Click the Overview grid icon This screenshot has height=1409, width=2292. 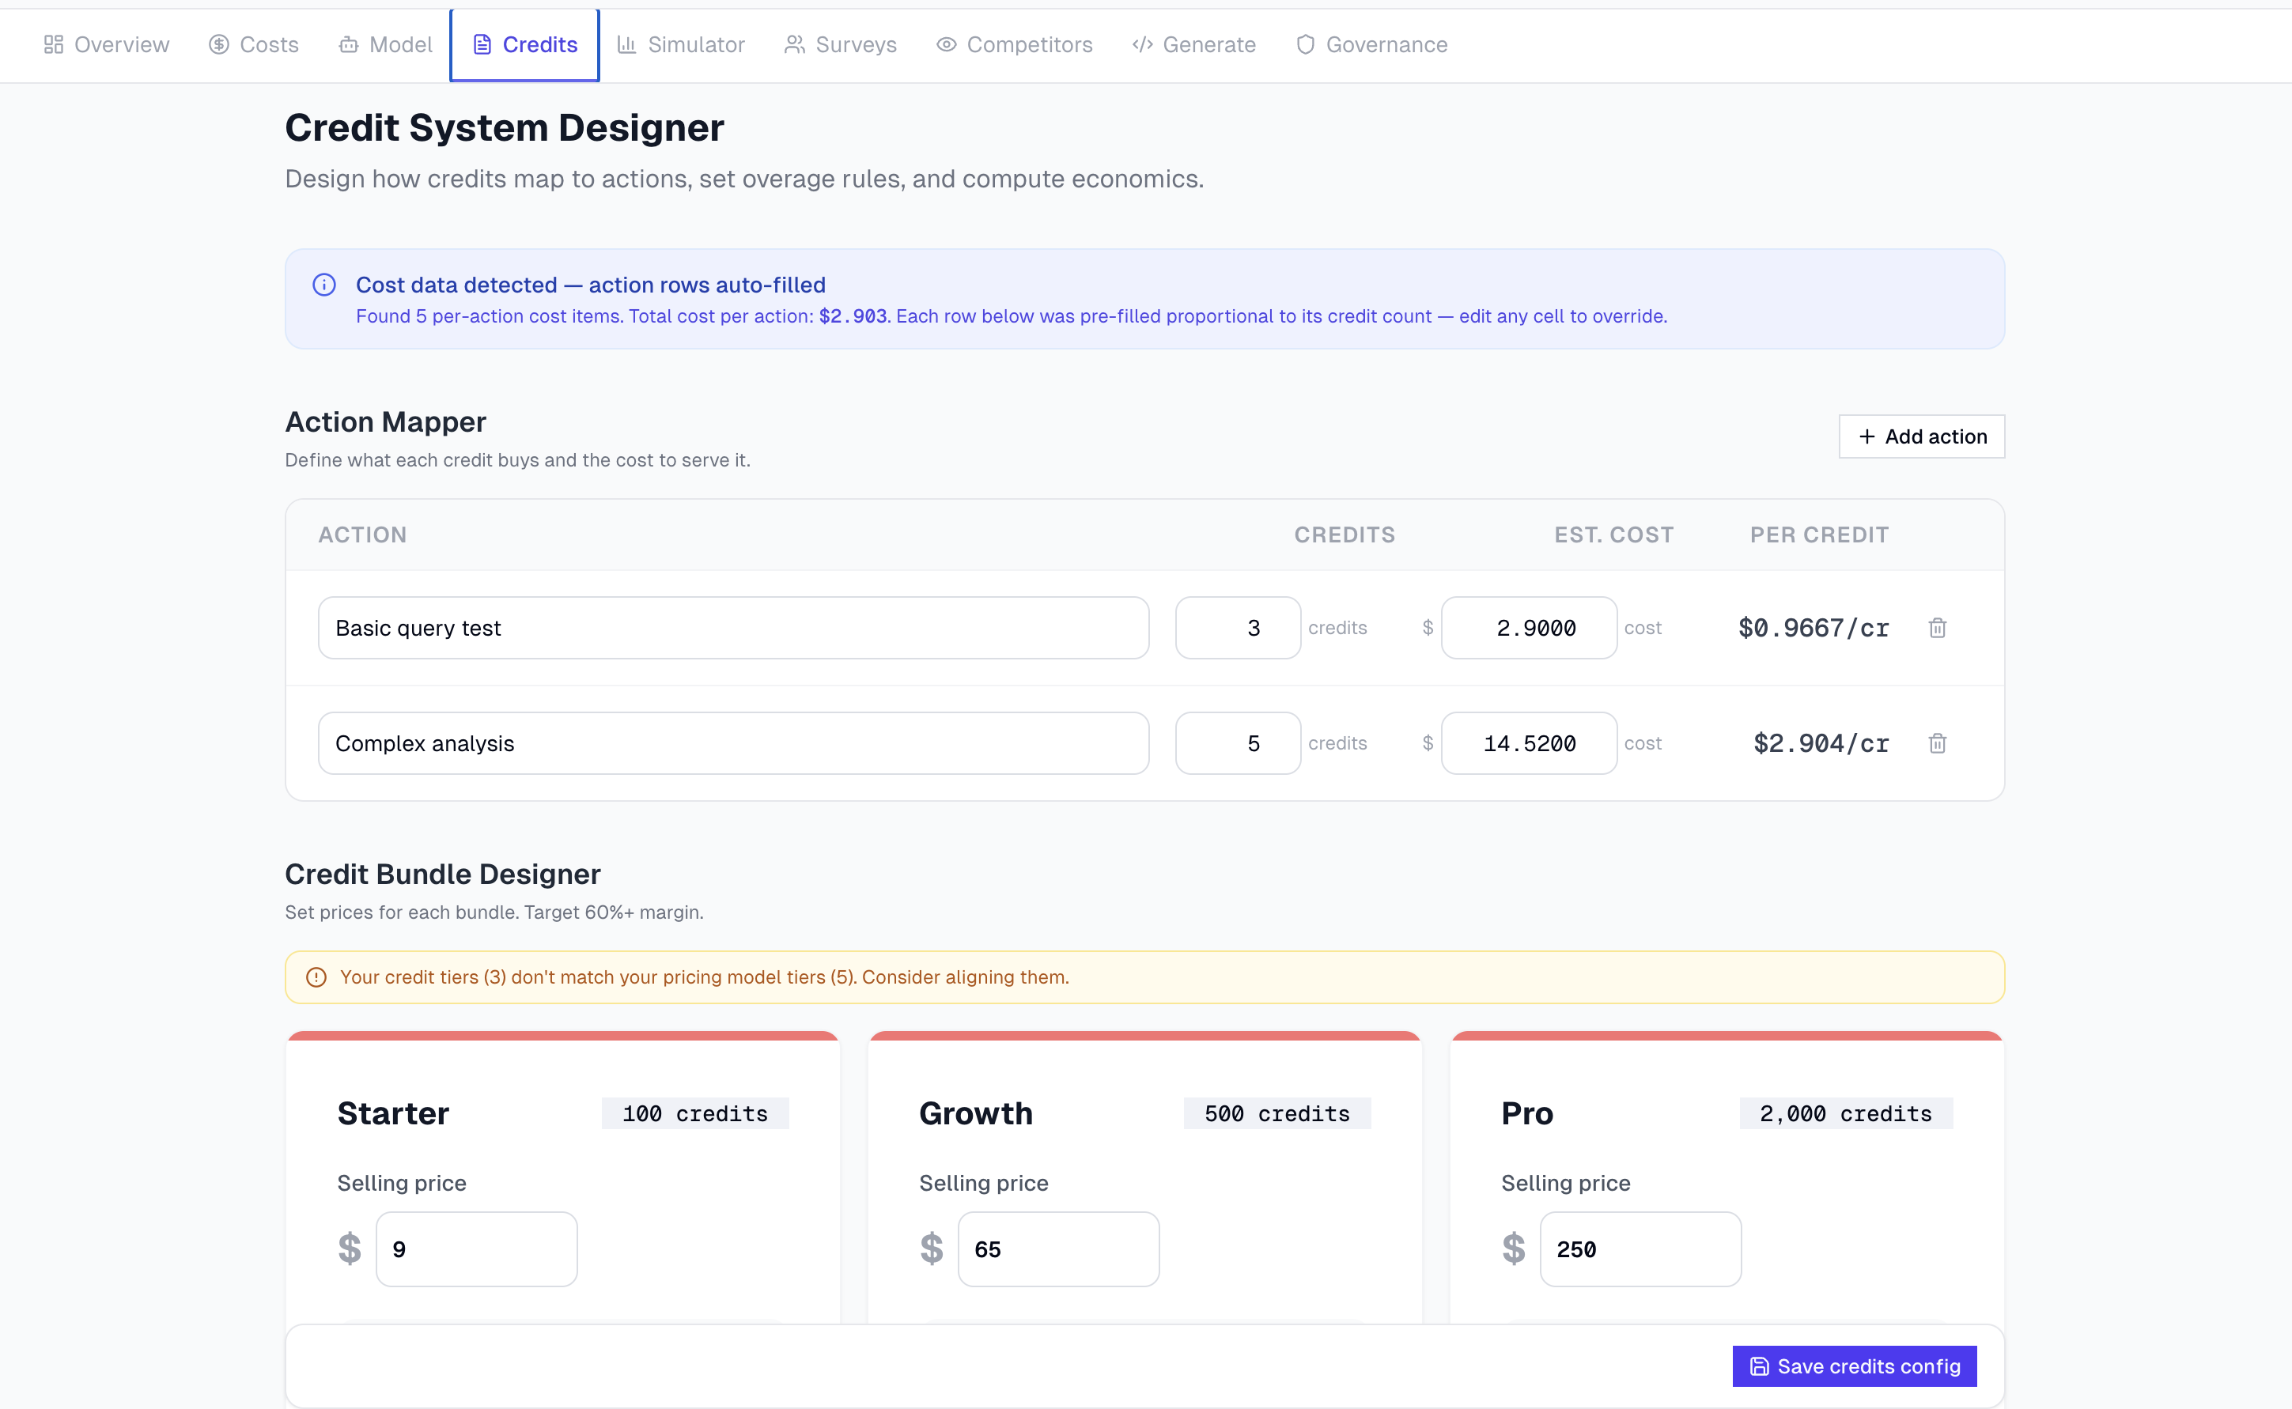(53, 45)
